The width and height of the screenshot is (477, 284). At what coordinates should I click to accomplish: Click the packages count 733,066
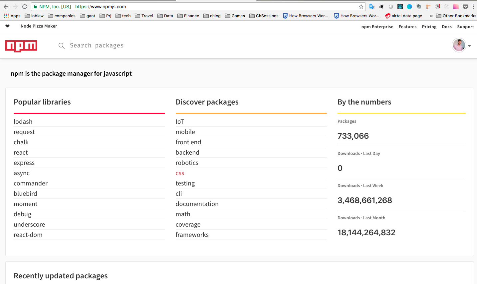click(x=353, y=136)
